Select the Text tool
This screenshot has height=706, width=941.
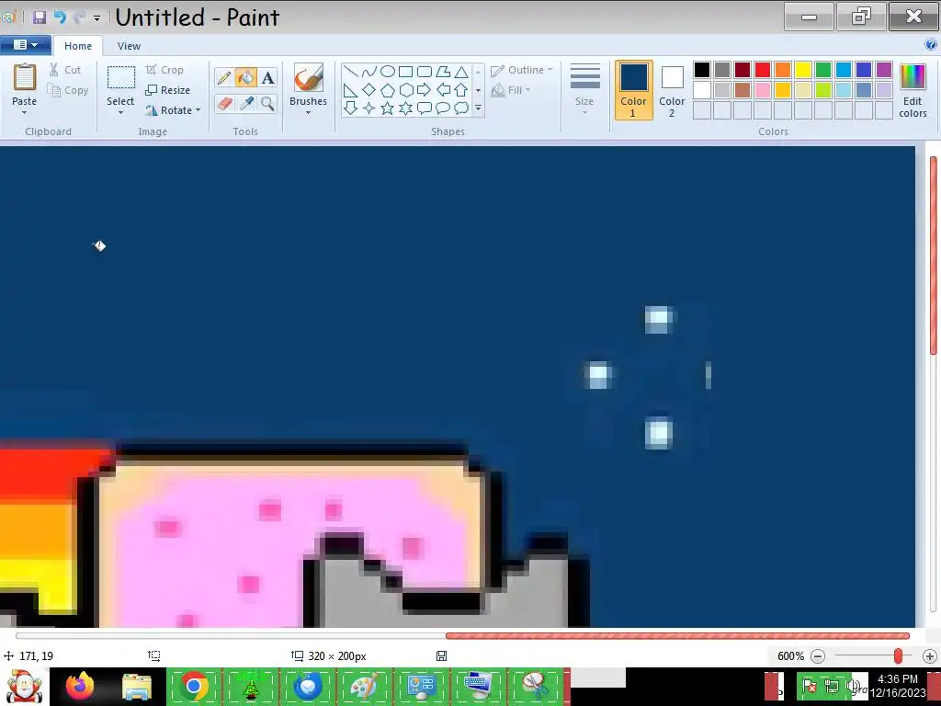(x=267, y=77)
